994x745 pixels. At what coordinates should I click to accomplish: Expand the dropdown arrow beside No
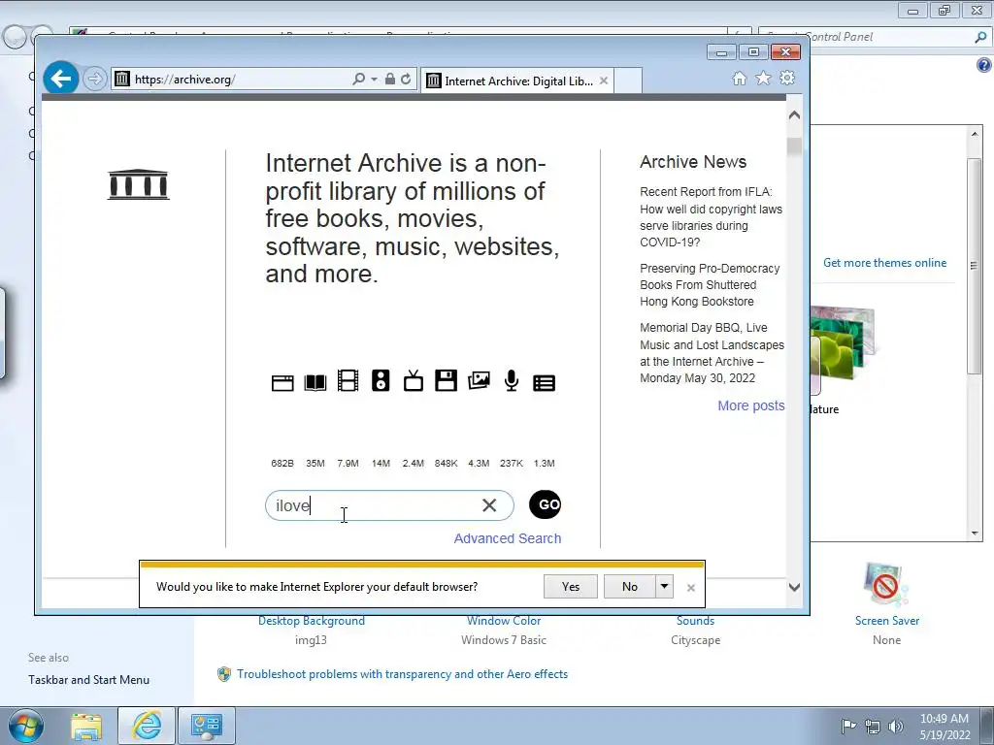664,587
